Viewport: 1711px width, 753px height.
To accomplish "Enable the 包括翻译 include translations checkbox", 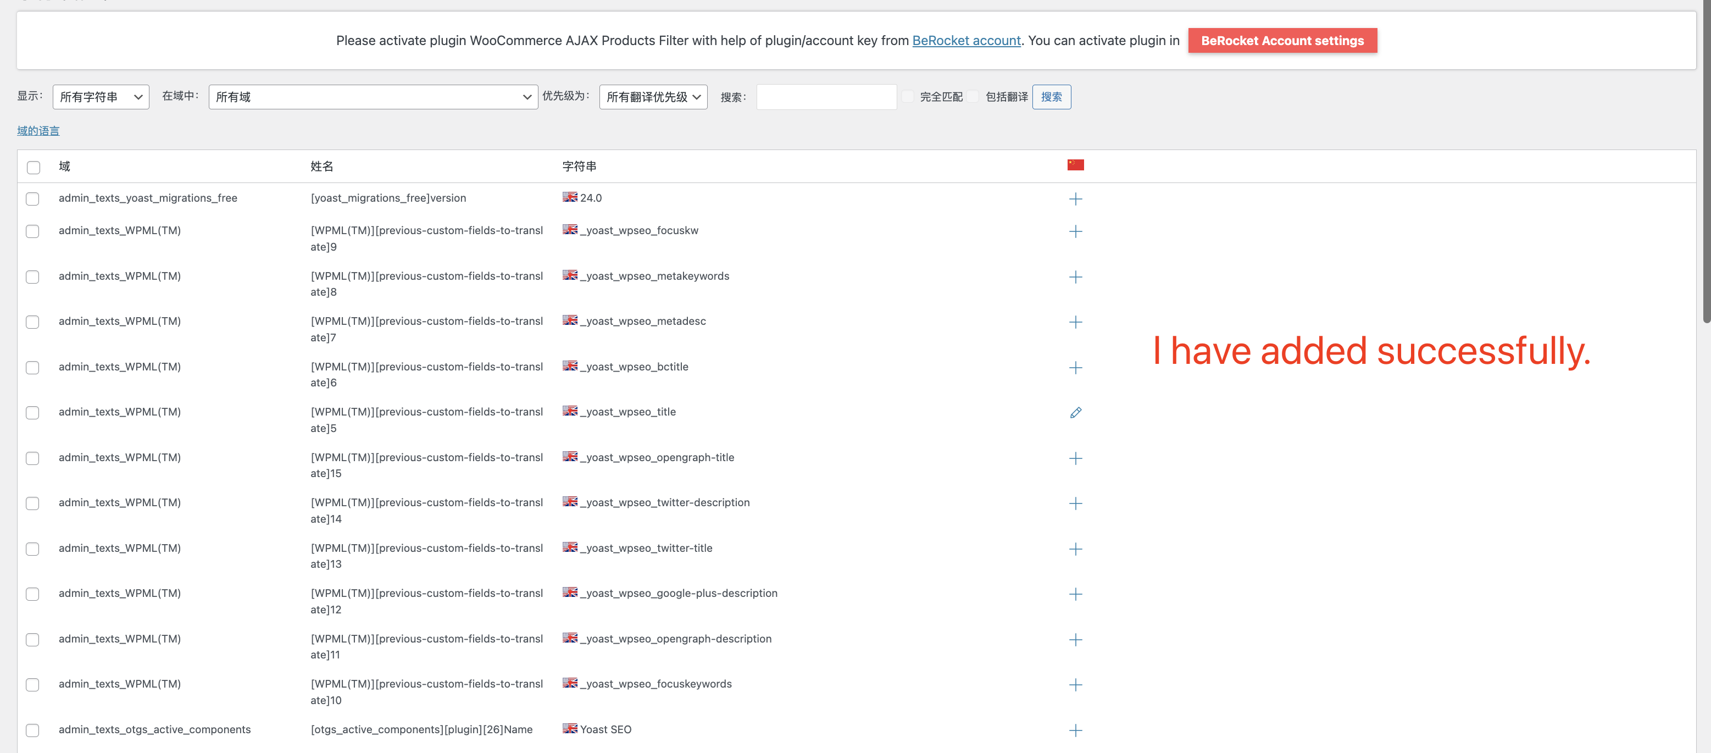I will point(973,97).
